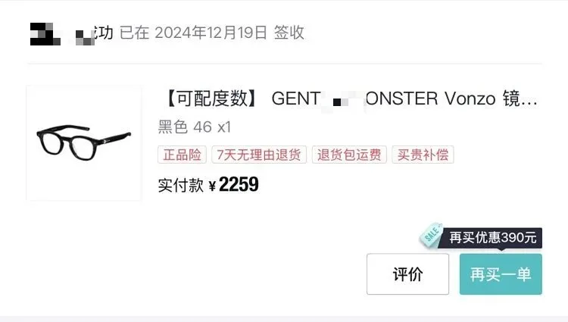Select the 7天无理由退货 tag

(259, 155)
